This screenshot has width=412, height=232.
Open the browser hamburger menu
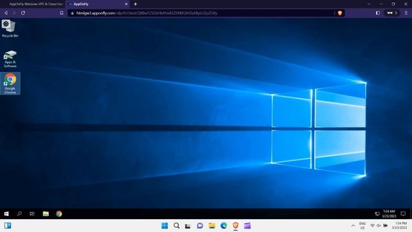(x=406, y=13)
